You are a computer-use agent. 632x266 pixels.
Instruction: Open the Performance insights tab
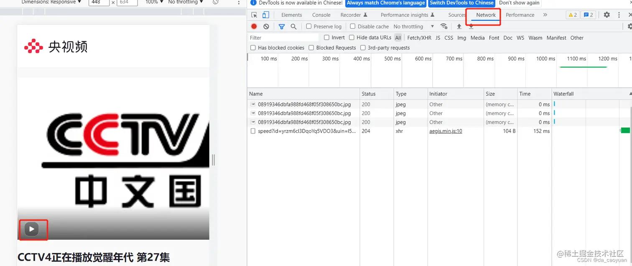[x=408, y=15]
